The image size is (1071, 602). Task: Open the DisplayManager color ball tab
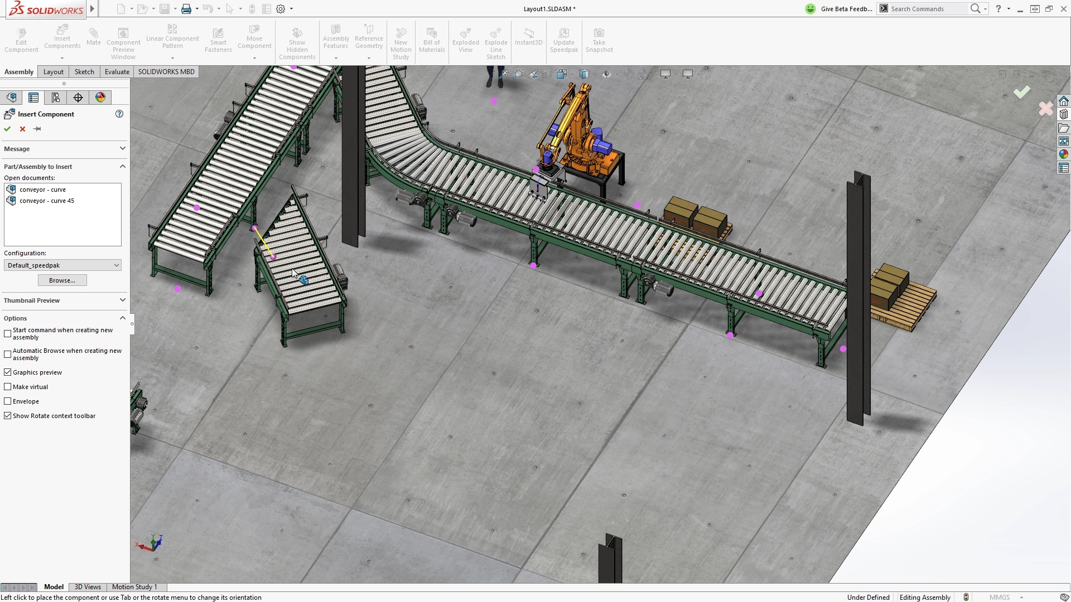pos(100,98)
